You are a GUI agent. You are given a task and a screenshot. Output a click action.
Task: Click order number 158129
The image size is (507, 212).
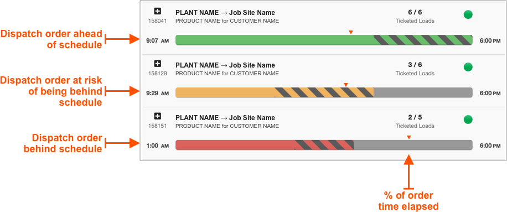click(157, 74)
